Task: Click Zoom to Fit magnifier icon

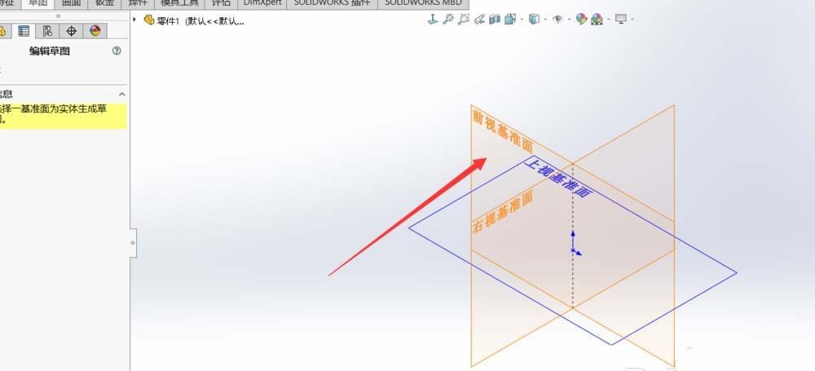Action: tap(448, 20)
